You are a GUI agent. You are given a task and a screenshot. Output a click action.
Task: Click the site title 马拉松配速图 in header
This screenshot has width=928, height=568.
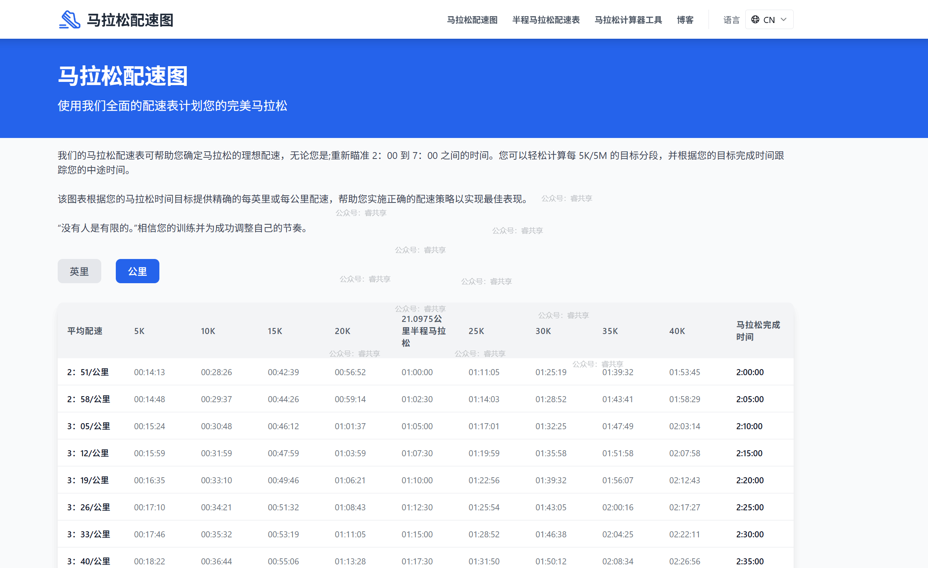130,20
